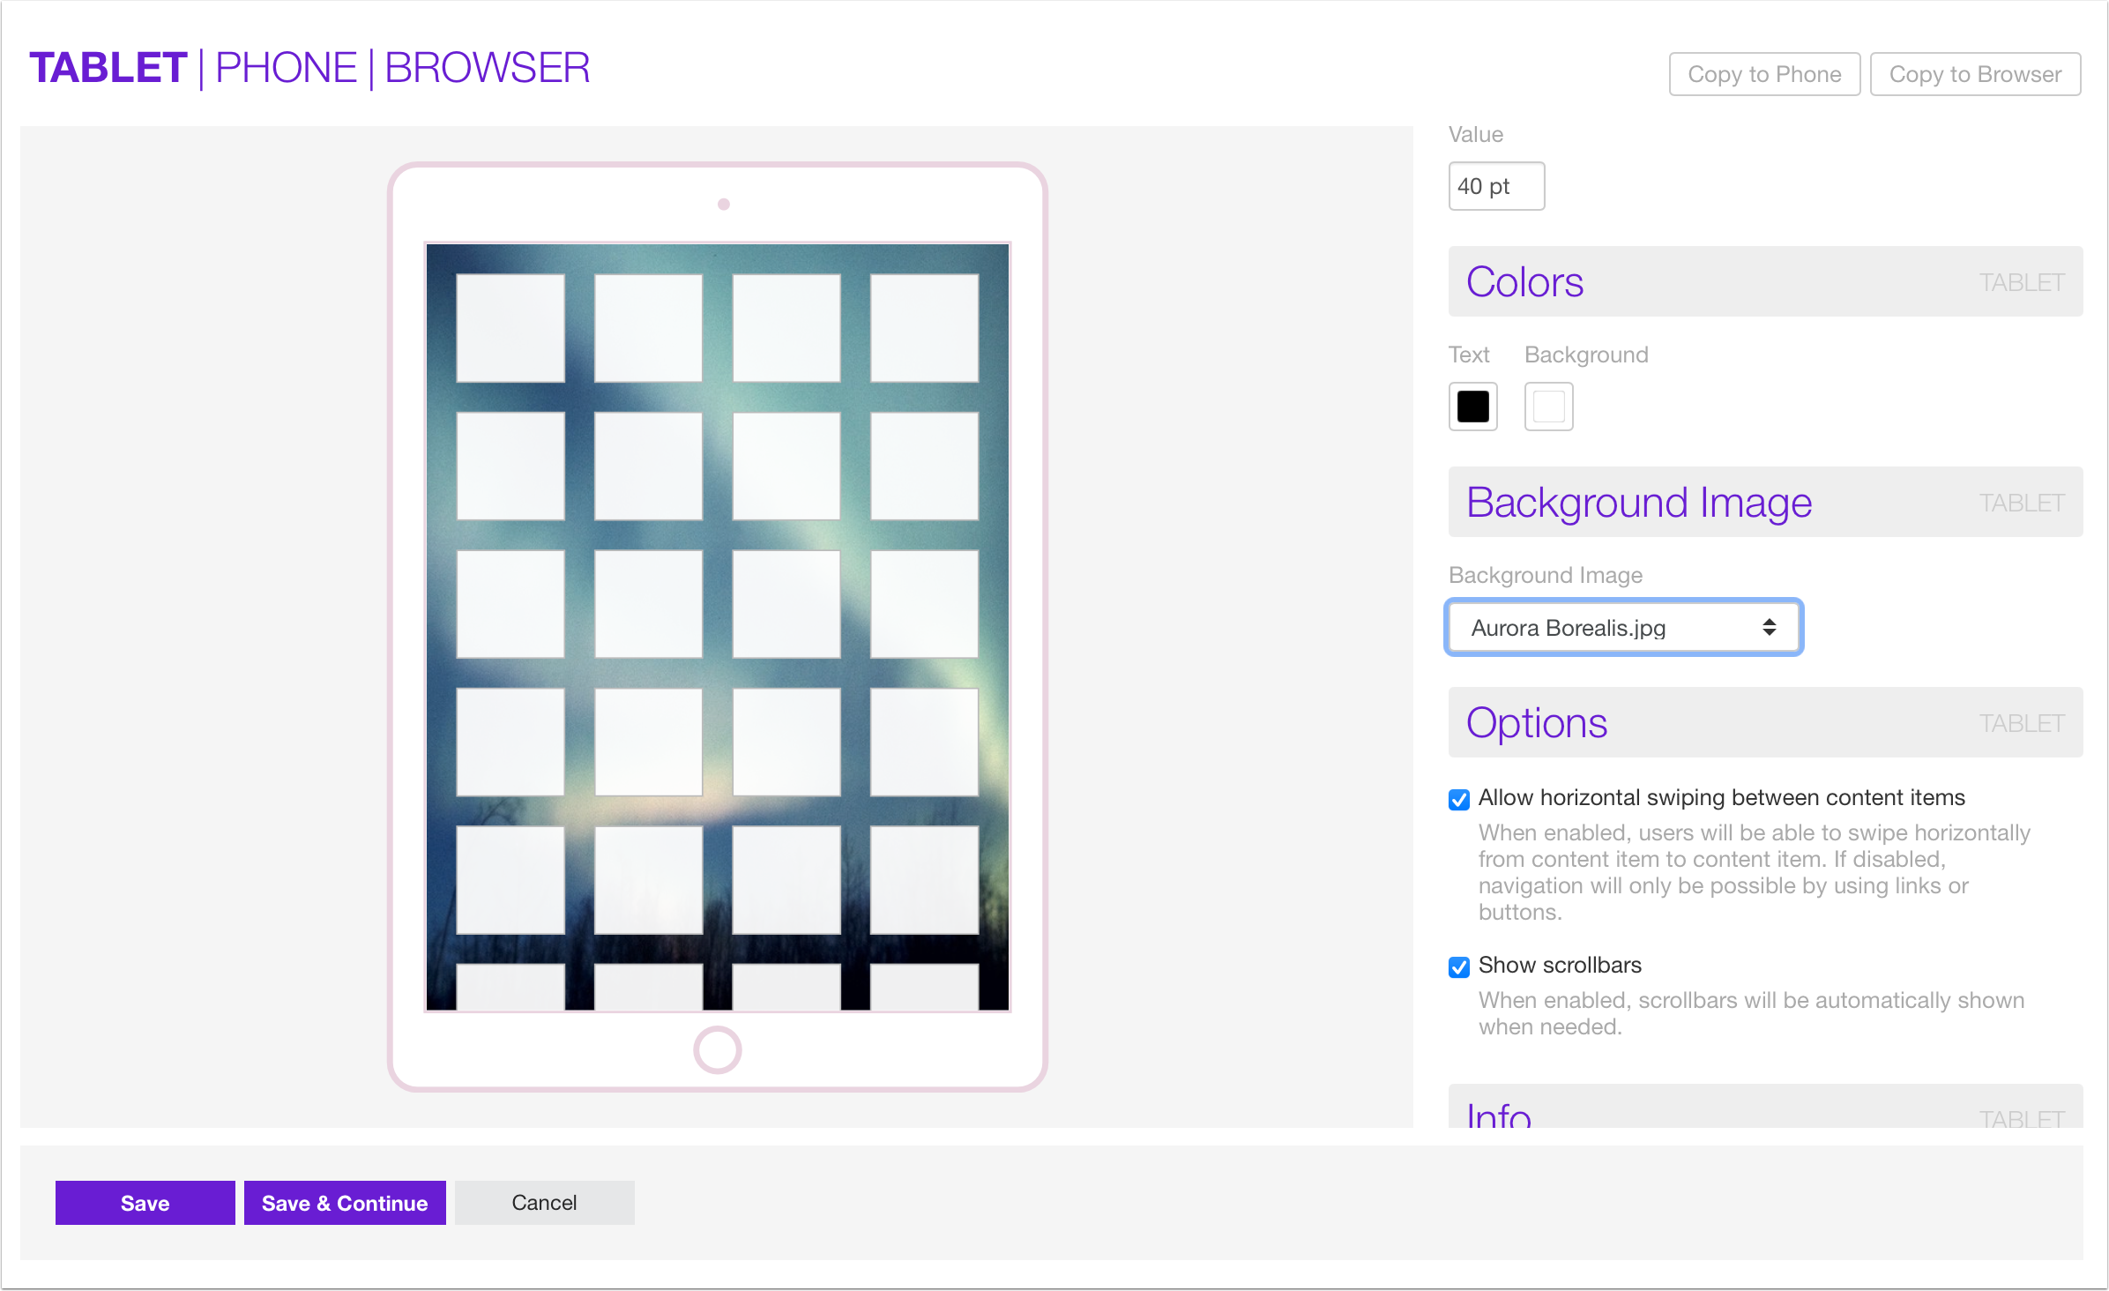2109x1291 pixels.
Task: Toggle Allow horizontal swiping checkbox
Action: tap(1459, 800)
